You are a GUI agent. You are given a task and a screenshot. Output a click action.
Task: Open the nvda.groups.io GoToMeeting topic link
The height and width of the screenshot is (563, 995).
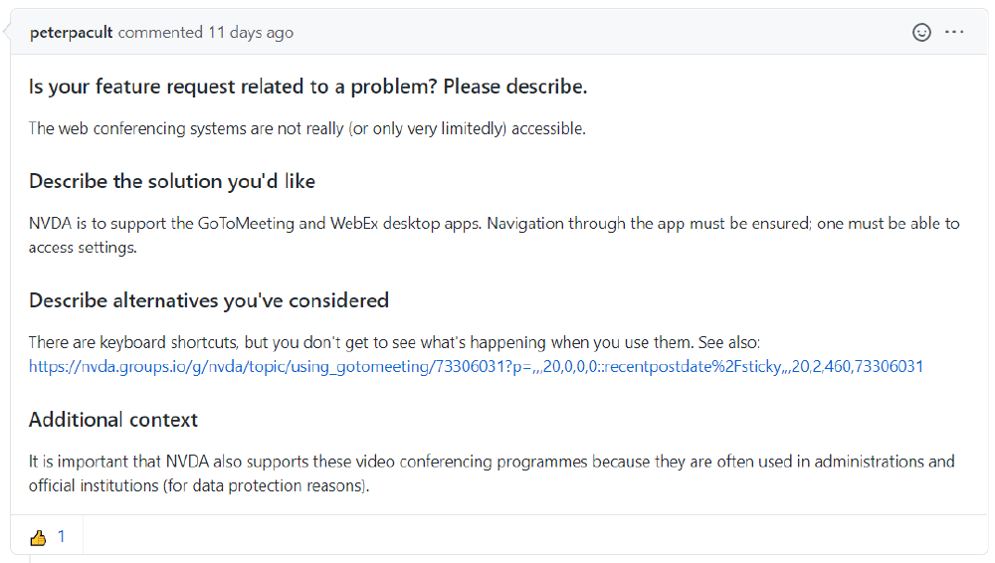click(476, 366)
